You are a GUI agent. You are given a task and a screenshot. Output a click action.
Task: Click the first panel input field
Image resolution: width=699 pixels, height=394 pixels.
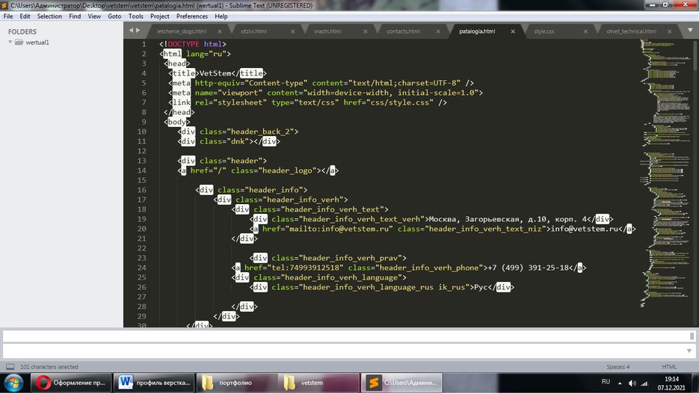[346, 336]
